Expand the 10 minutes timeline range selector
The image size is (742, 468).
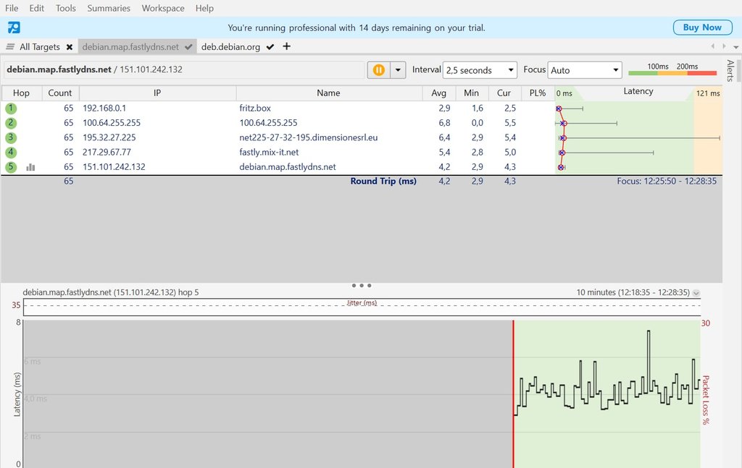point(696,293)
